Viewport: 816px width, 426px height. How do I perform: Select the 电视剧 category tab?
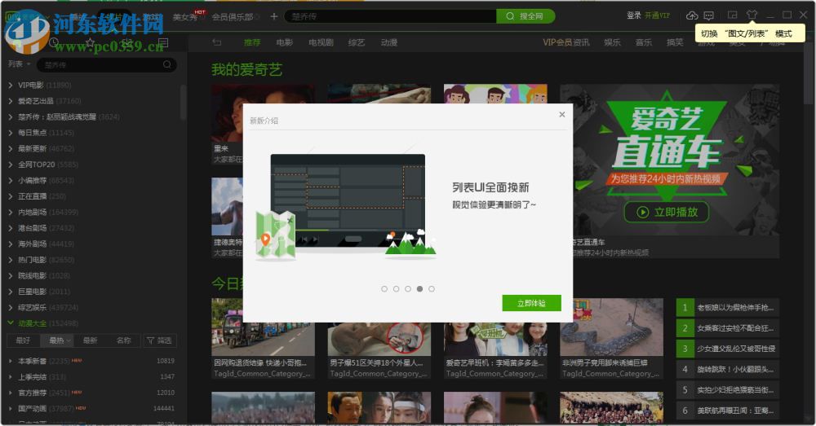[x=321, y=42]
